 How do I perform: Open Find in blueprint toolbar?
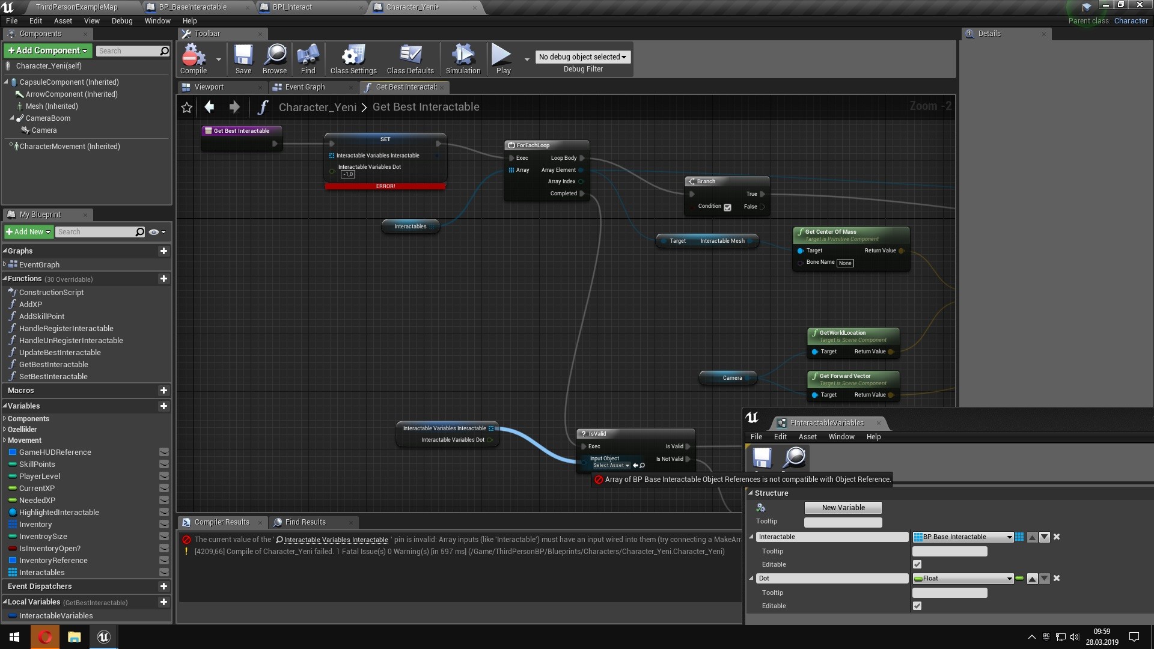click(x=308, y=59)
